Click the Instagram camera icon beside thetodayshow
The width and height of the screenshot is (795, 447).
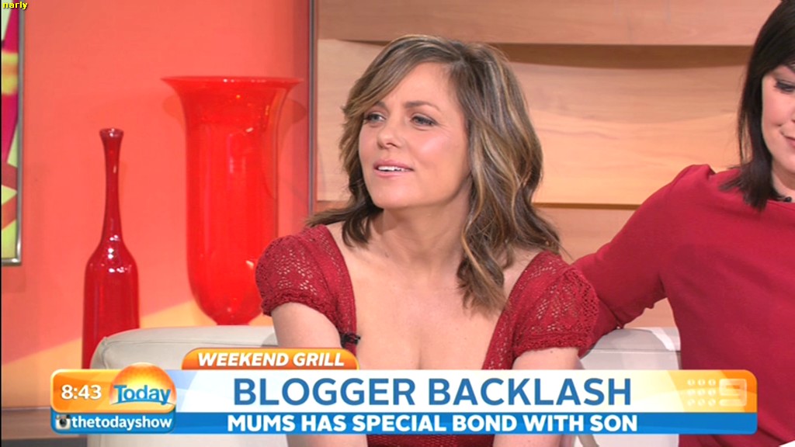[63, 422]
